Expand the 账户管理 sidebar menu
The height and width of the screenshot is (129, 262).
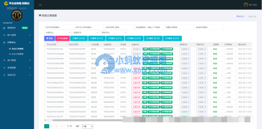tap(17, 35)
